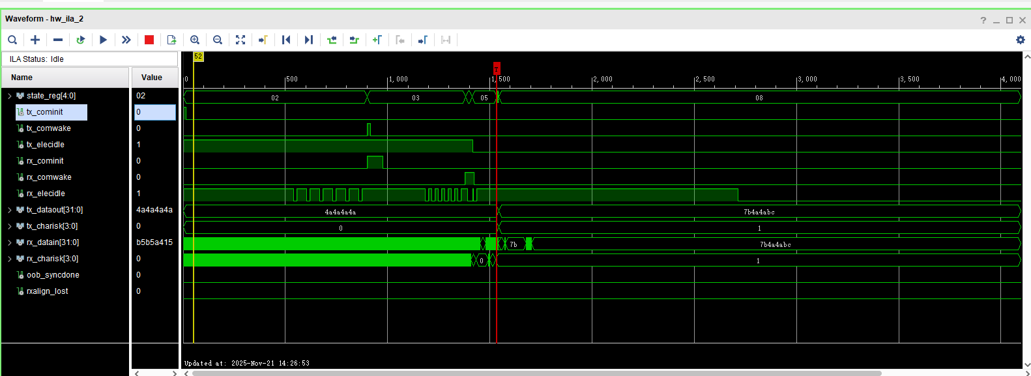
Task: Click the waveform horizontal scrollbar
Action: [536, 373]
